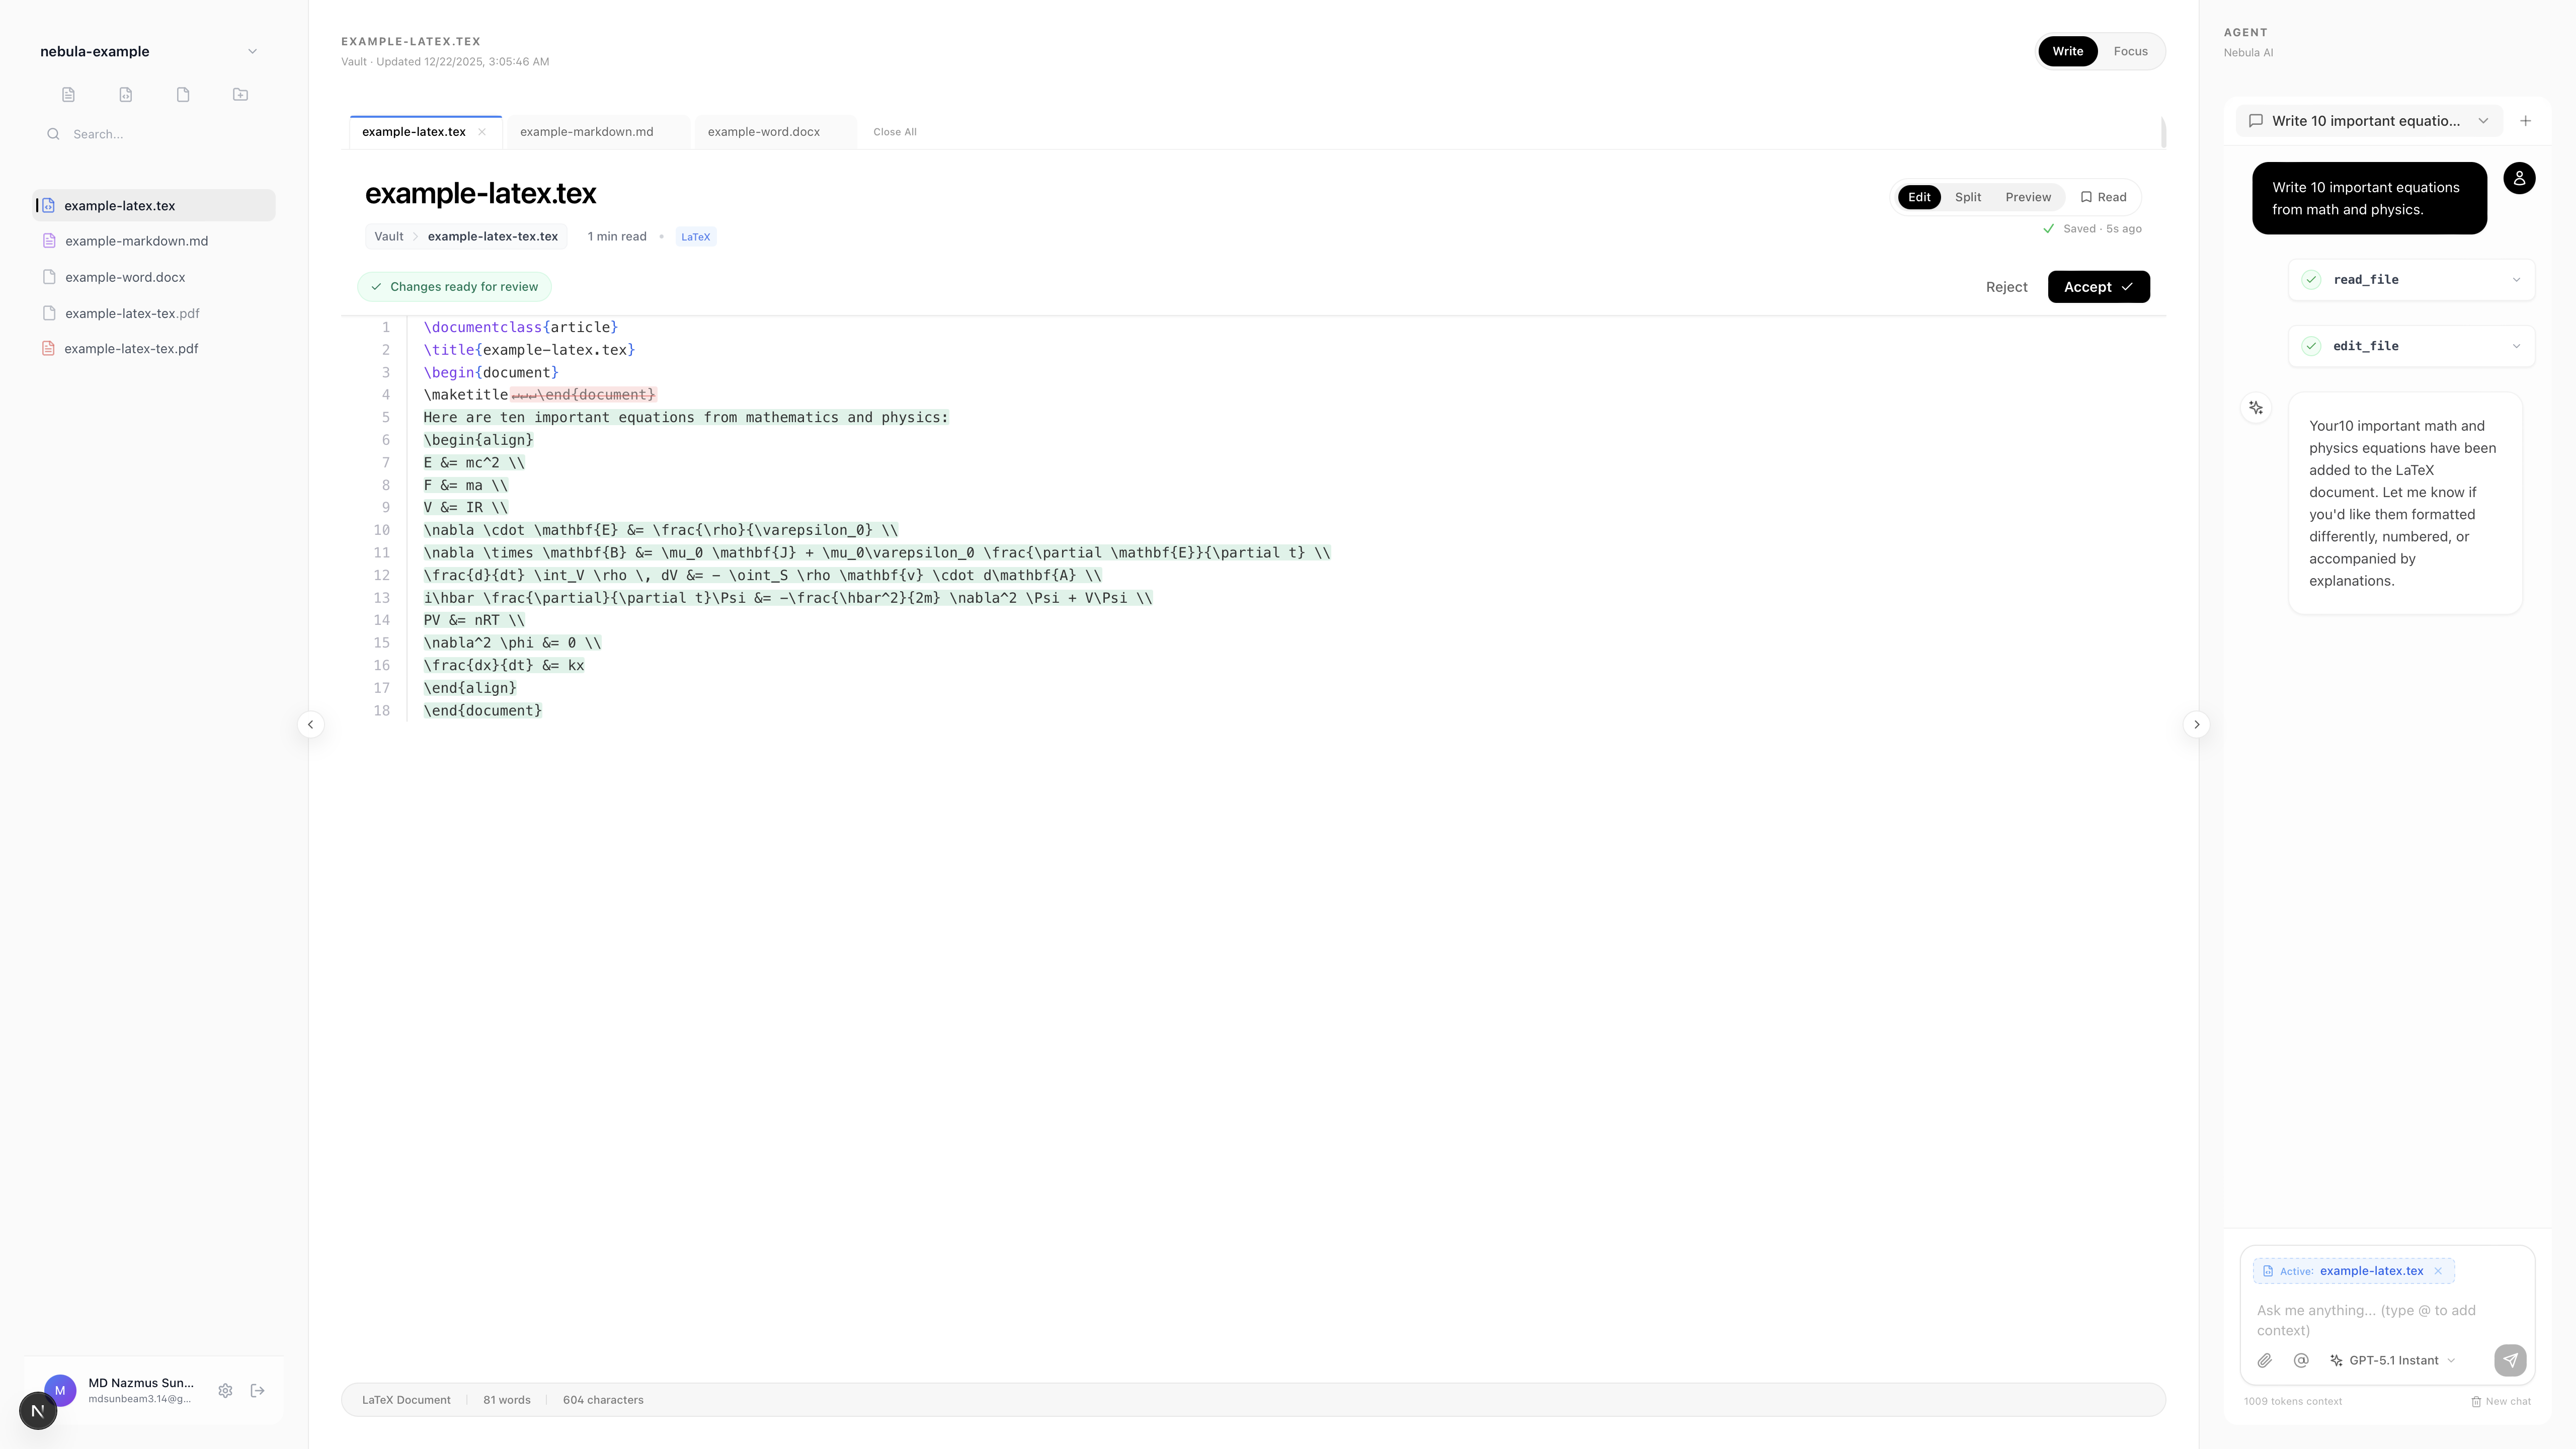Viewport: 2576px width, 1449px height.
Task: Click the logout icon beside settings
Action: 257,1390
